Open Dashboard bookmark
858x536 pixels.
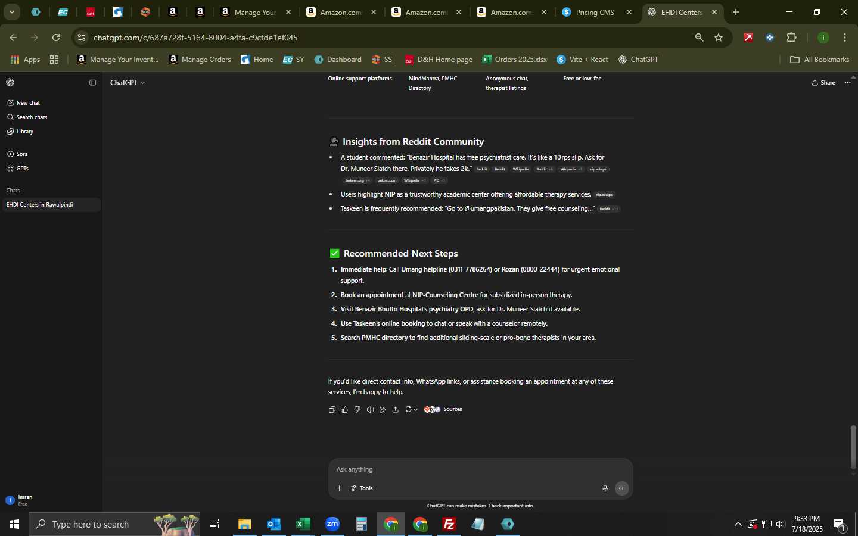coord(338,60)
